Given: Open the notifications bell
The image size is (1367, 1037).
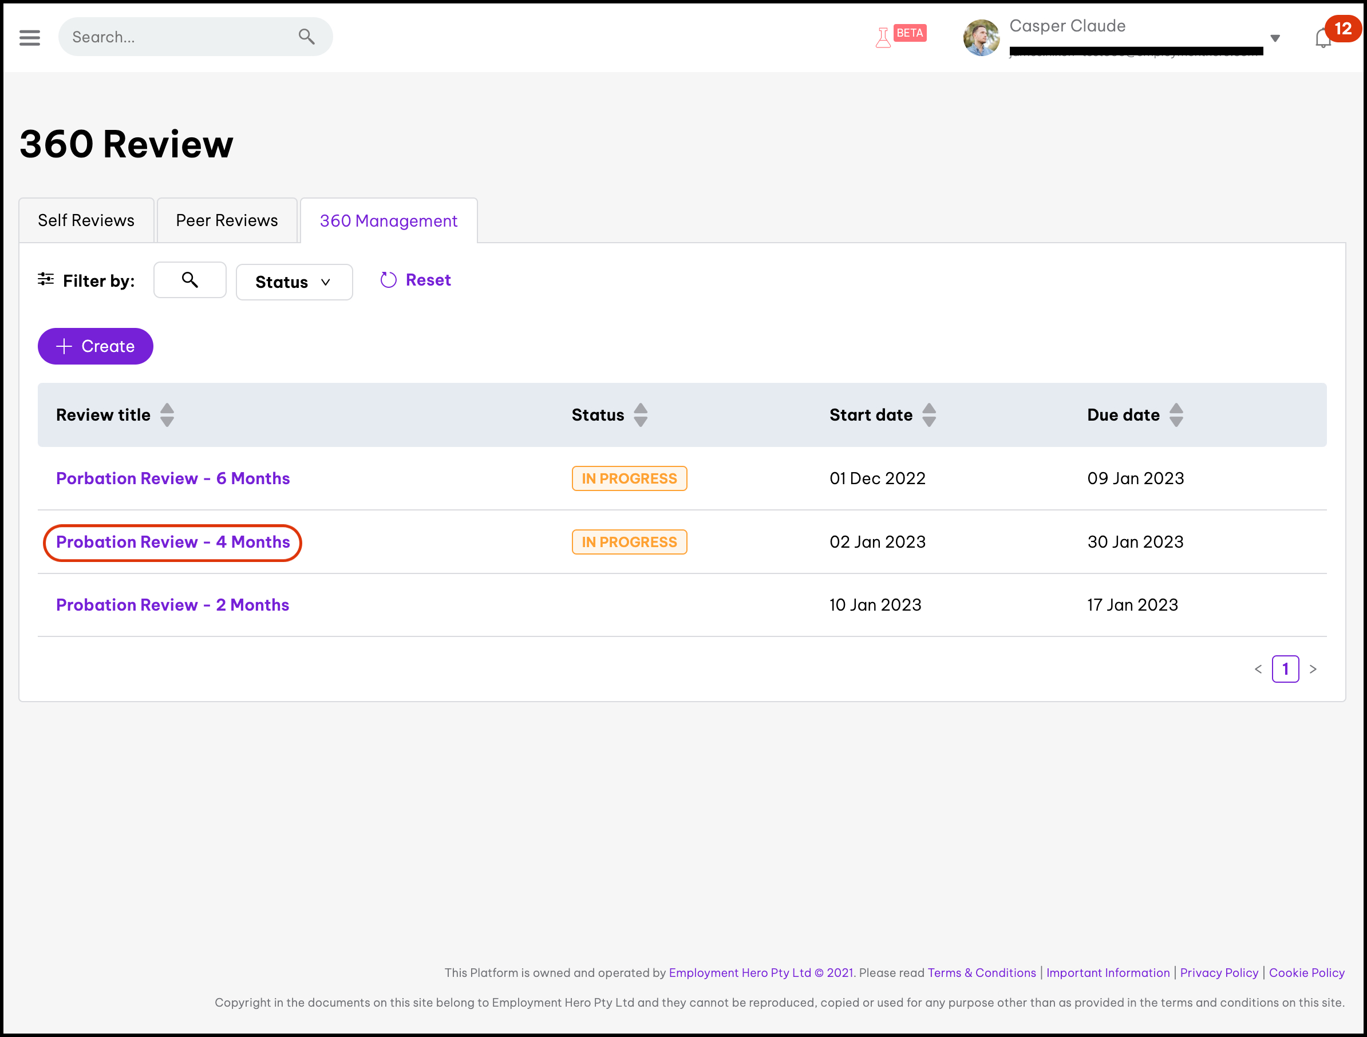Looking at the screenshot, I should pyautogui.click(x=1322, y=38).
